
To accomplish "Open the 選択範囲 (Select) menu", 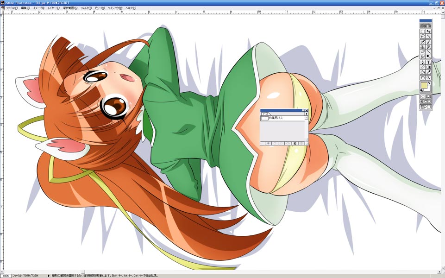I will (x=70, y=8).
